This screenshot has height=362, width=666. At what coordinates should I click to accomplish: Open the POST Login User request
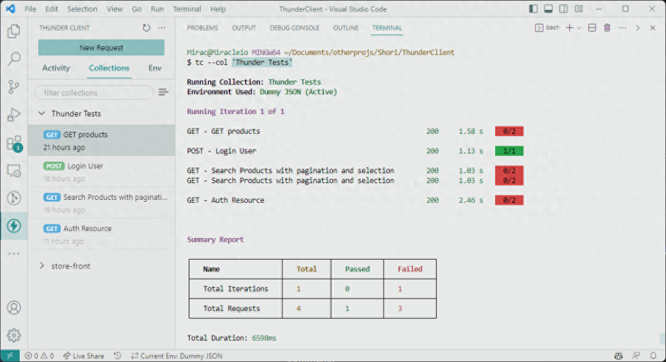(x=102, y=171)
